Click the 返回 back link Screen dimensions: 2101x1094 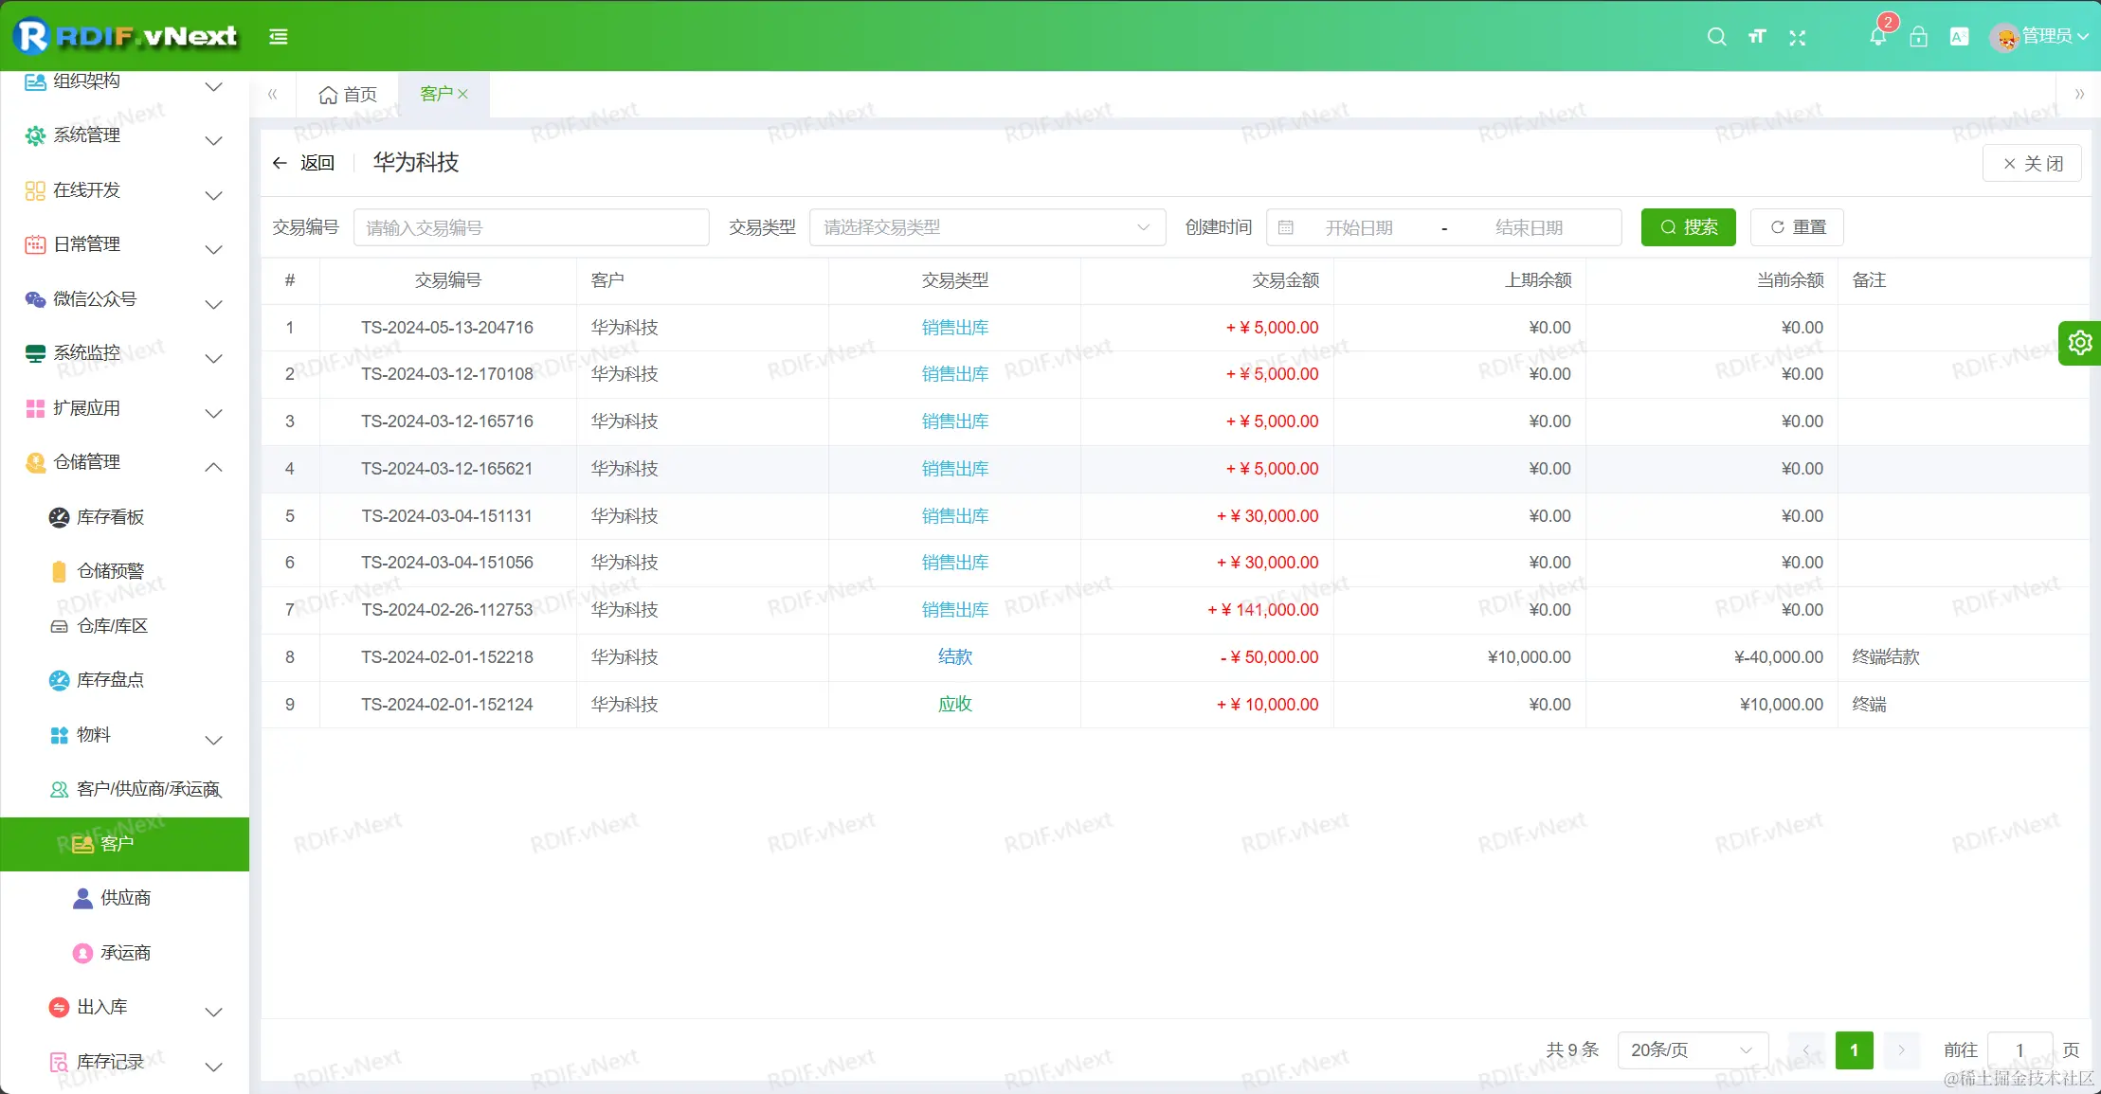(303, 163)
